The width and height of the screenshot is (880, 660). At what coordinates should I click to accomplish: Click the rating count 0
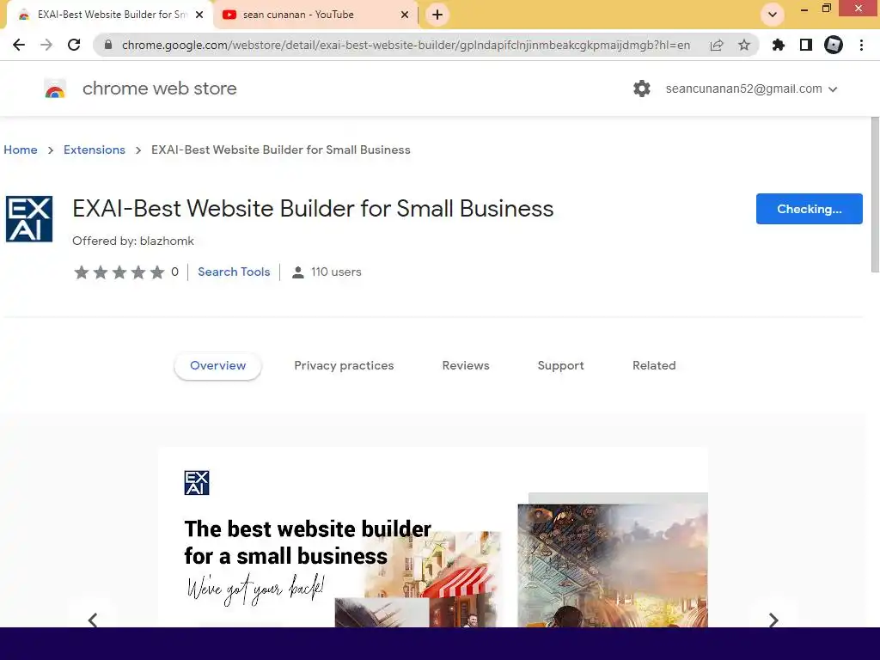174,272
